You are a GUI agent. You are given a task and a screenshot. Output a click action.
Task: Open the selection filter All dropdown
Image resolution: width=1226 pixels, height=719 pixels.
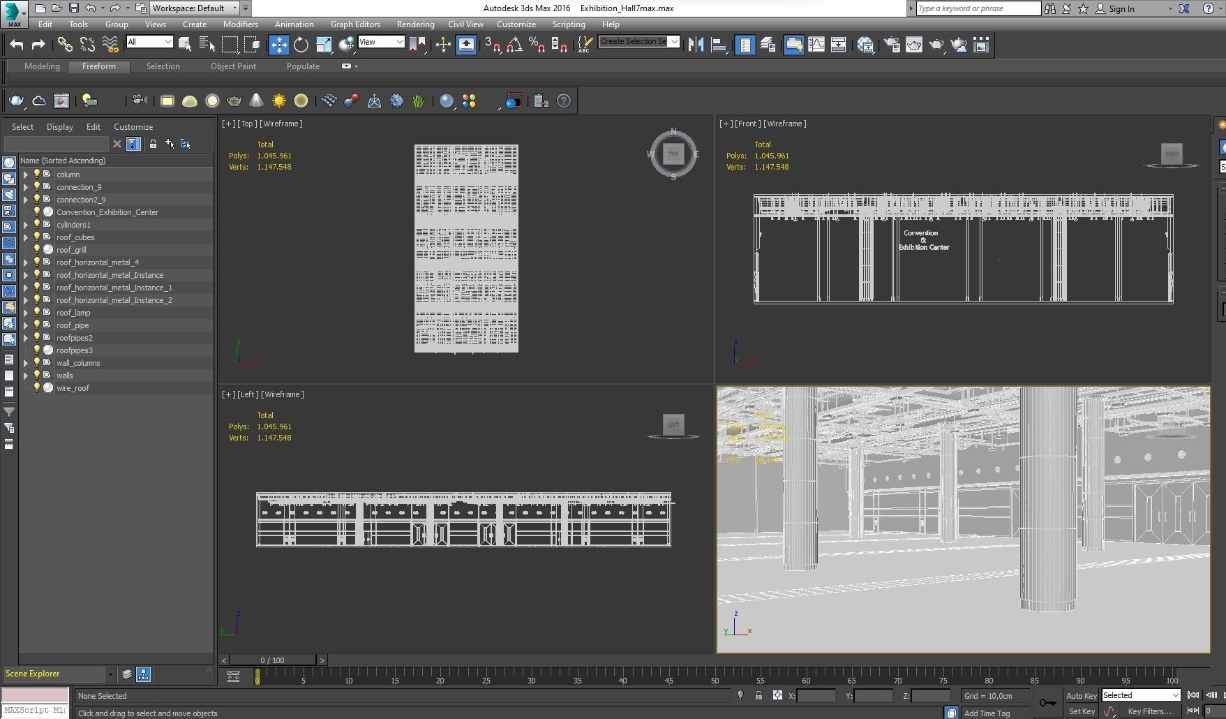(x=149, y=42)
